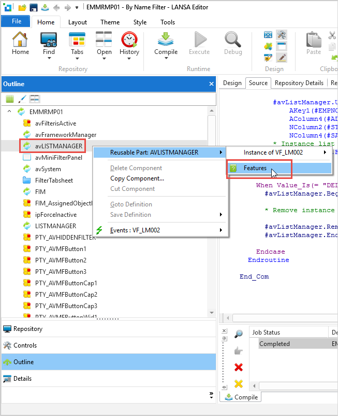The image size is (338, 416).
Task: Switch to the Style ribbon tab
Action: point(140,22)
